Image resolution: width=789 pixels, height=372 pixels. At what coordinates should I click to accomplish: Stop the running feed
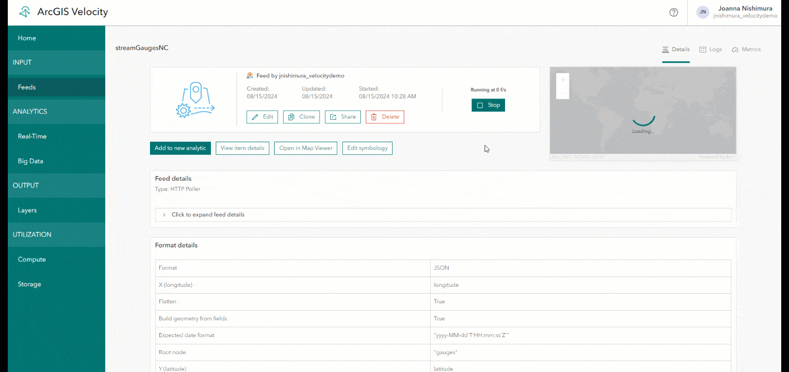pos(488,105)
